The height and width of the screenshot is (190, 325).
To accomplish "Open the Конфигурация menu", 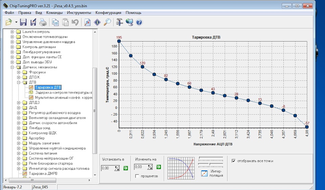I will [x=108, y=13].
